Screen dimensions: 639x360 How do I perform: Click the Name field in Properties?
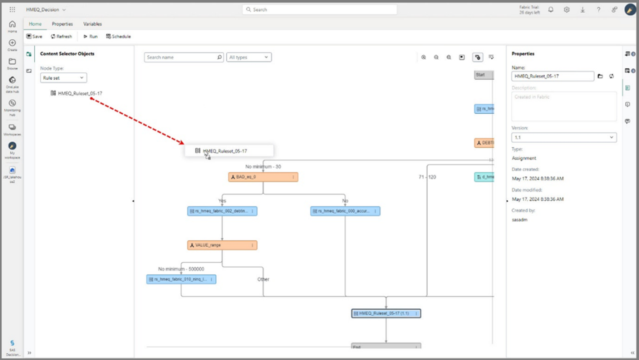pos(553,76)
